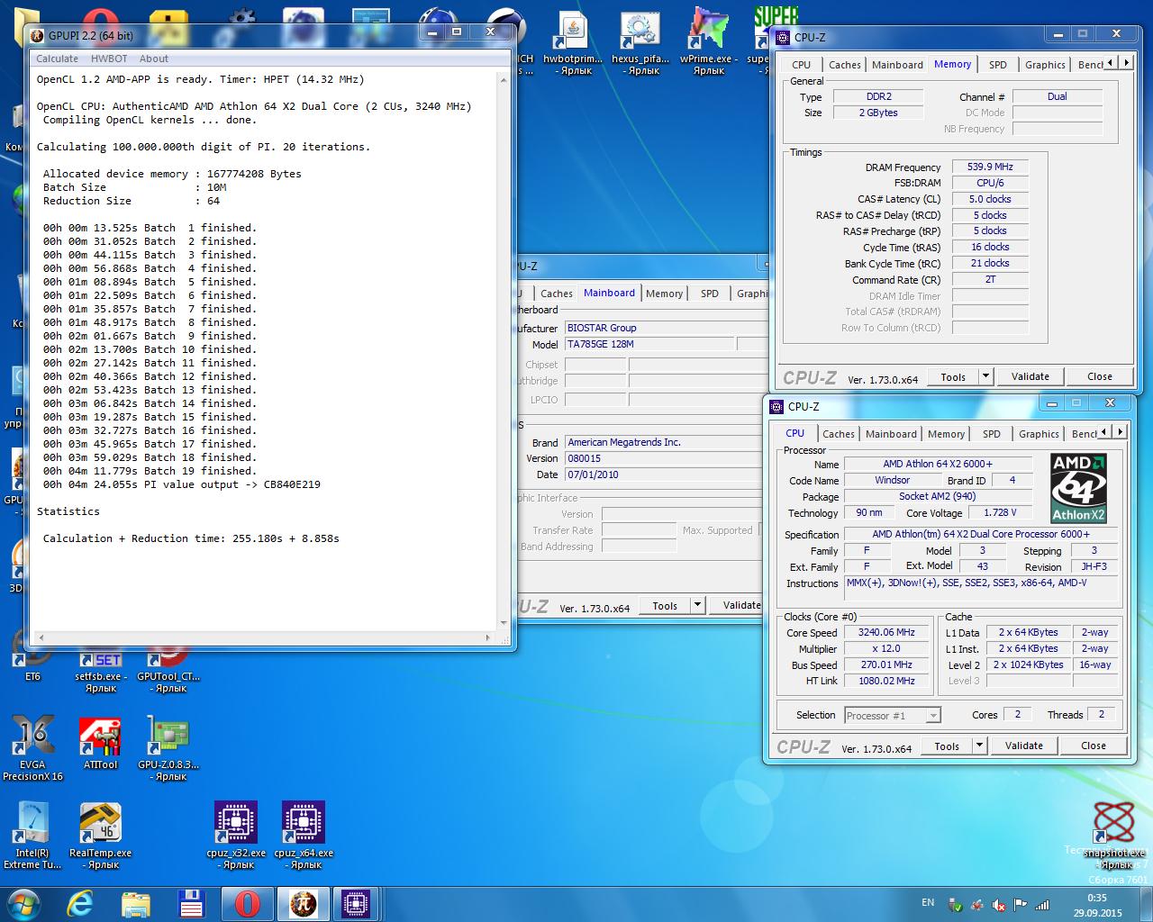This screenshot has width=1153, height=922.
Task: Expand Tools dropdown arrow in processor CPU-Z
Action: pos(979,746)
